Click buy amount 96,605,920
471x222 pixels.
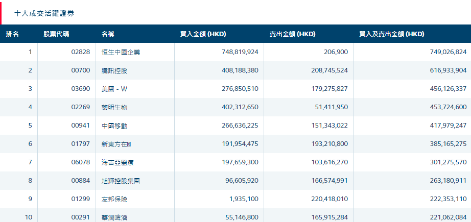tap(242, 181)
